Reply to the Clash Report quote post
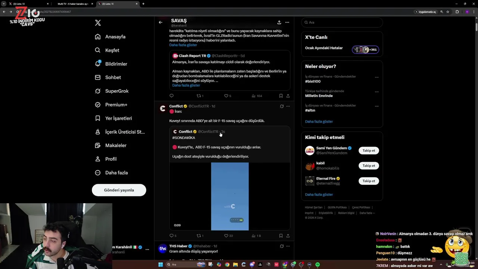Screen dimensions: 478x269 pos(171,96)
